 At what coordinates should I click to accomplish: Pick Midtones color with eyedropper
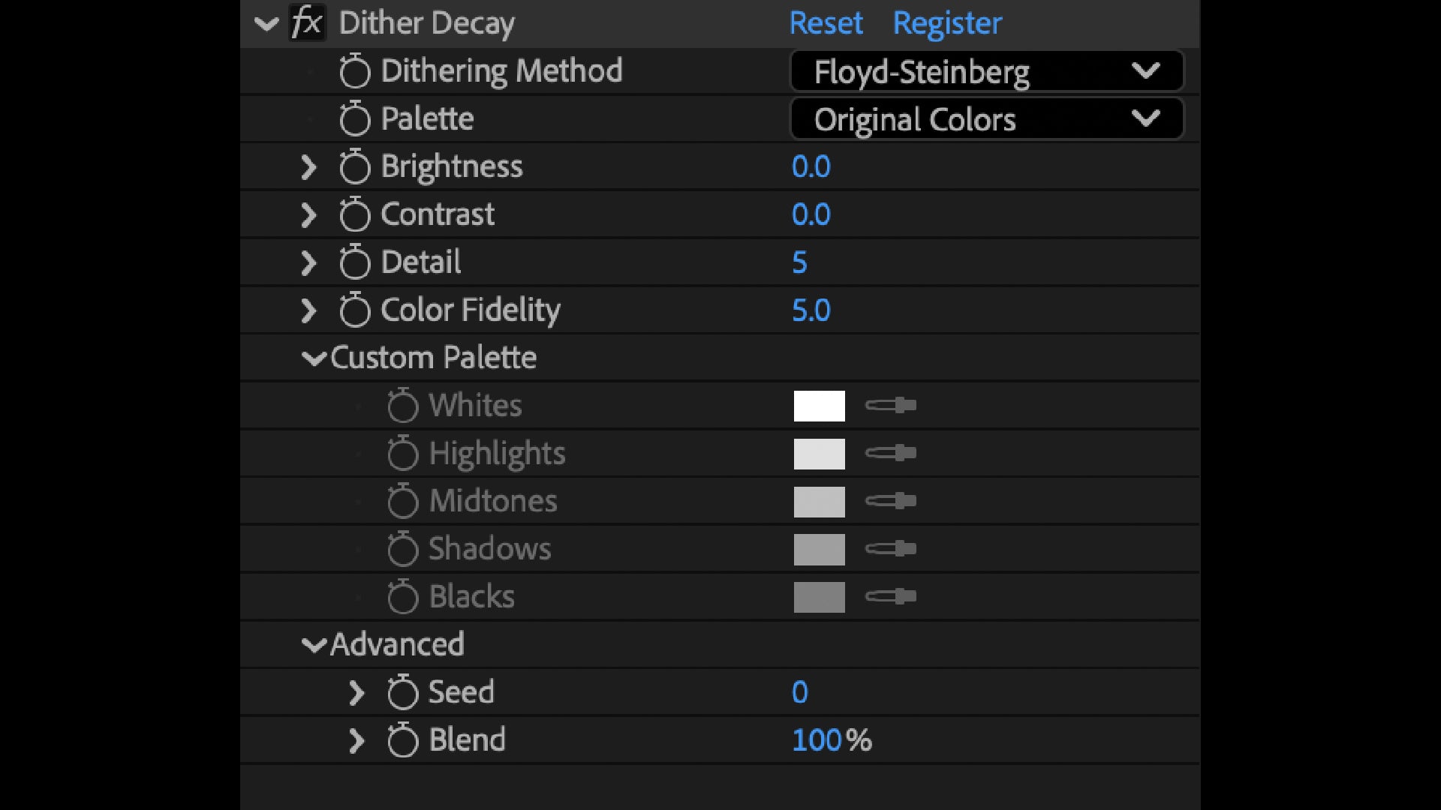coord(890,501)
